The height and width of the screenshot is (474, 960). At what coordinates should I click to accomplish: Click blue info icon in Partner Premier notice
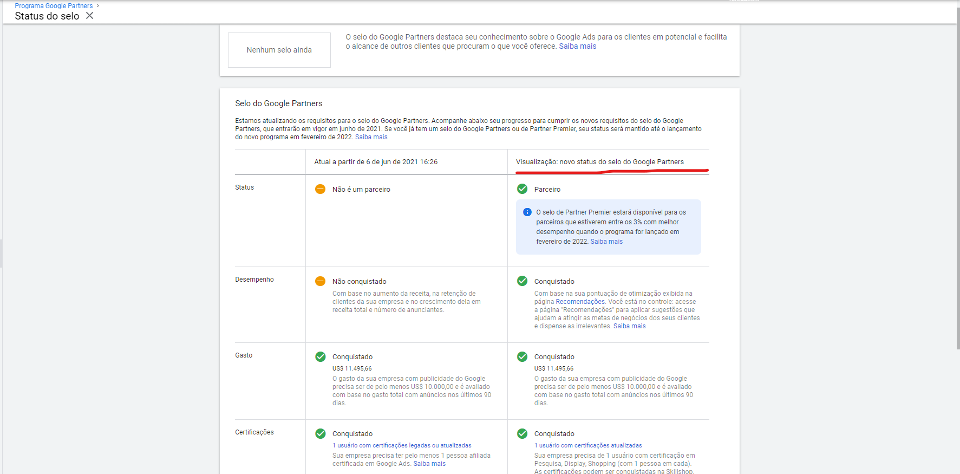[527, 212]
